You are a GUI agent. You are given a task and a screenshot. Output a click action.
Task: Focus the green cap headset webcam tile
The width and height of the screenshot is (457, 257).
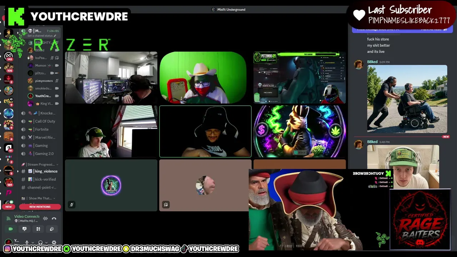111,131
